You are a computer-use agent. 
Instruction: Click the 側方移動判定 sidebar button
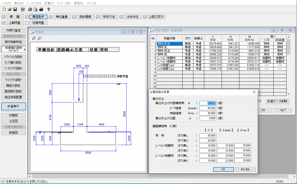[x=13, y=42]
